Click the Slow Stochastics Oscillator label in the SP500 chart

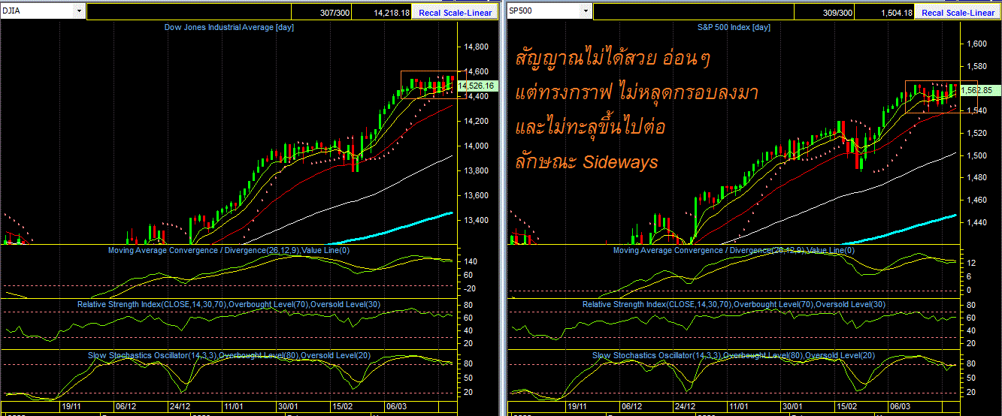(x=734, y=355)
